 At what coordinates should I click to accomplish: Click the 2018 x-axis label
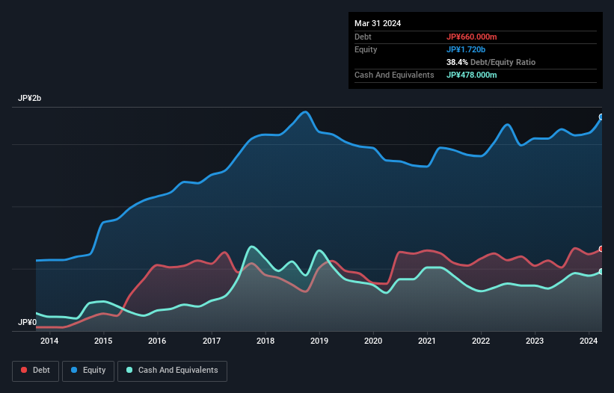pyautogui.click(x=265, y=341)
